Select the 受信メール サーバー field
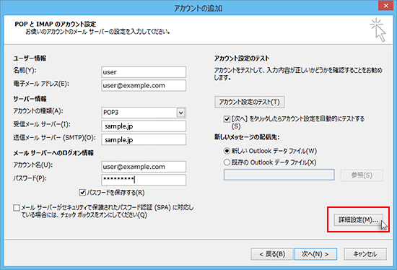Screen dimensions: 397x270 click(144, 126)
